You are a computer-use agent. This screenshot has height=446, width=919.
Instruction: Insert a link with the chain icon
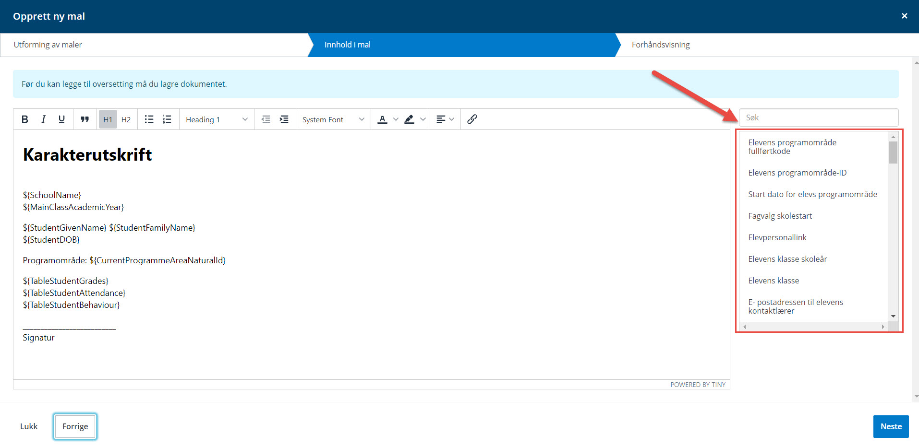472,119
